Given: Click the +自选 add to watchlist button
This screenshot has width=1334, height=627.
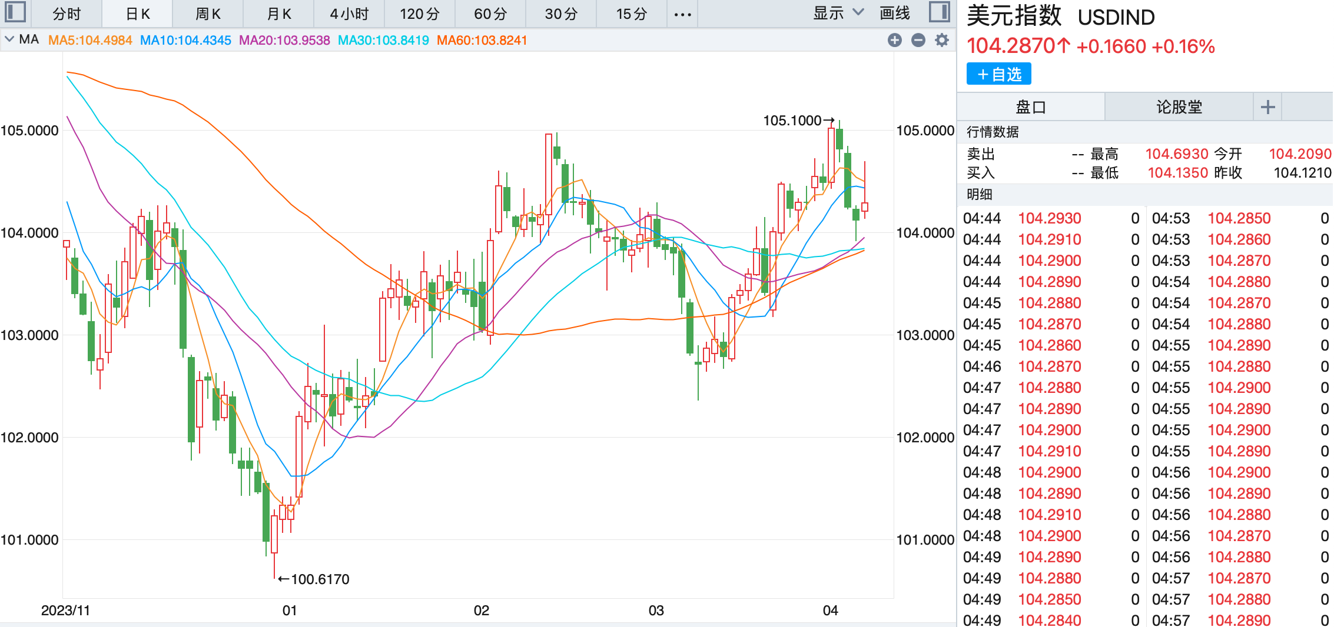Looking at the screenshot, I should (x=999, y=75).
